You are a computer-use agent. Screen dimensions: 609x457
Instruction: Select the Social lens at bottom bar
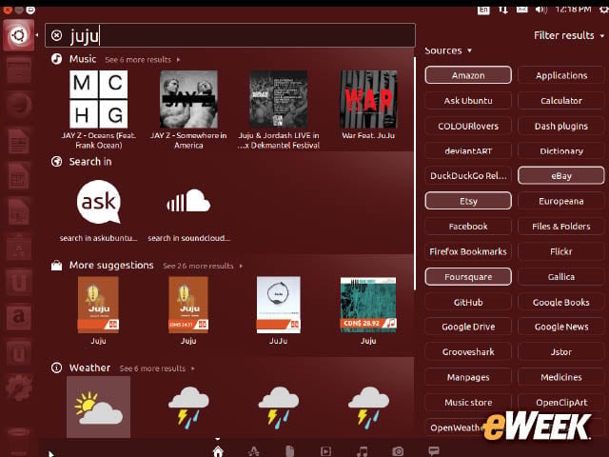click(434, 450)
